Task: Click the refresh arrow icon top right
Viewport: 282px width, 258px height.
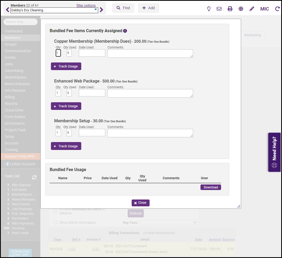Action: [277, 9]
